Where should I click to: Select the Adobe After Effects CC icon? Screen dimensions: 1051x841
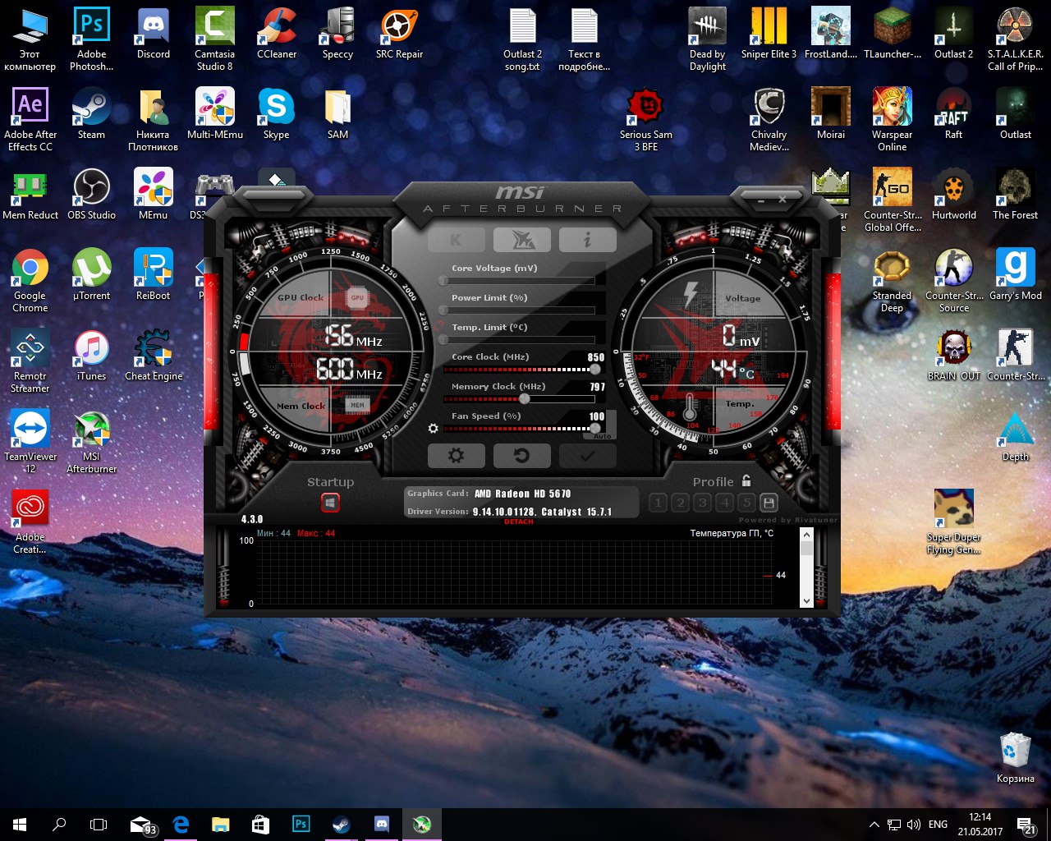tap(30, 120)
